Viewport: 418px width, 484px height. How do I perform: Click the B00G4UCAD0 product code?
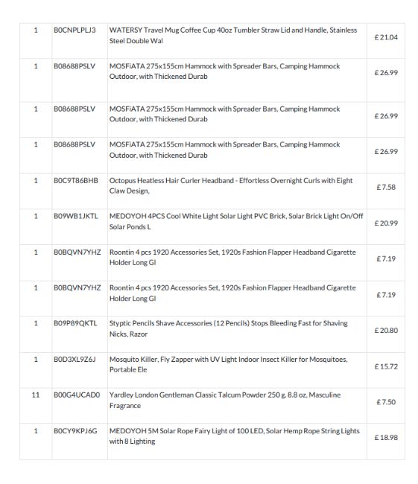coord(77,395)
